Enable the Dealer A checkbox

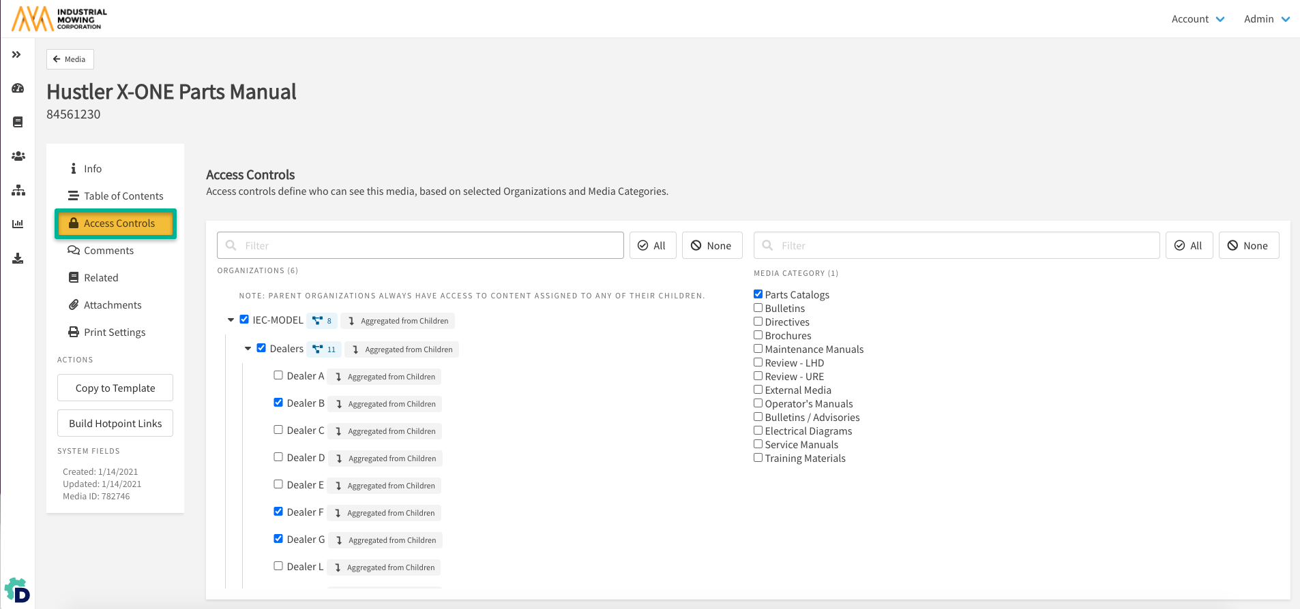point(278,375)
